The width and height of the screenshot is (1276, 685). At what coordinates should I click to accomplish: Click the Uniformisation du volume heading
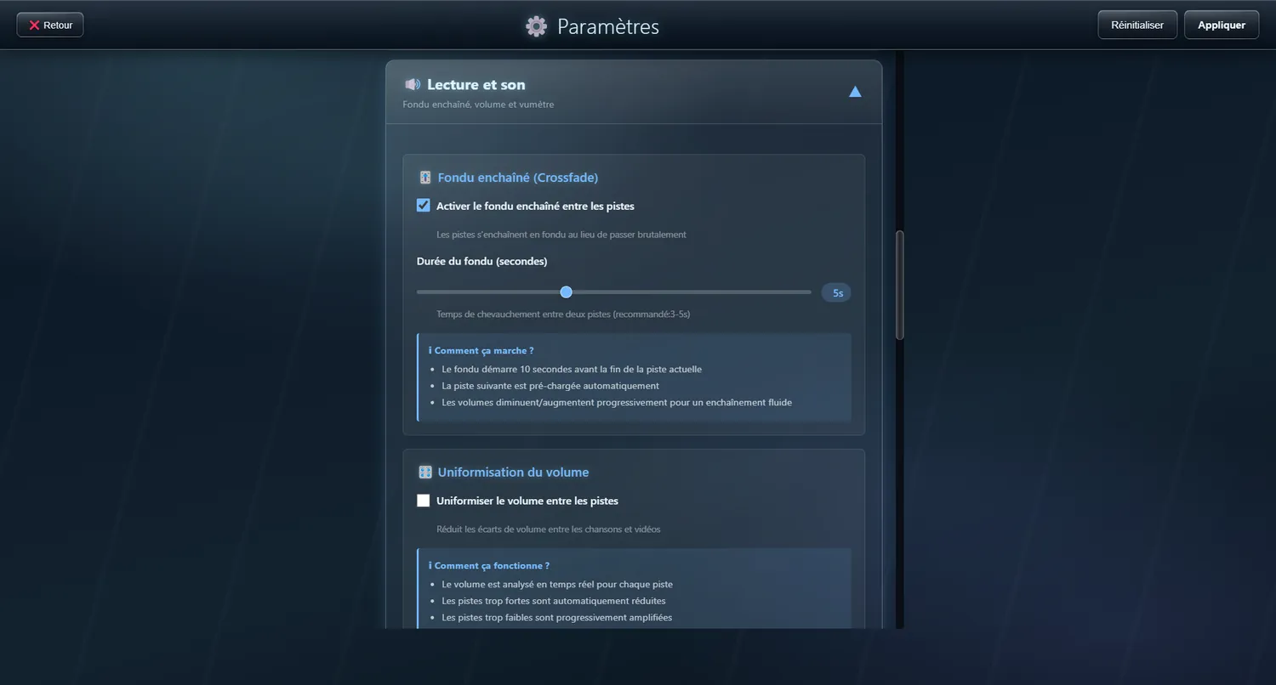(513, 473)
